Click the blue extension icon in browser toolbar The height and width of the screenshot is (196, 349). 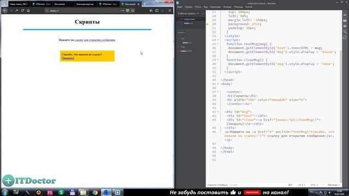point(163,10)
